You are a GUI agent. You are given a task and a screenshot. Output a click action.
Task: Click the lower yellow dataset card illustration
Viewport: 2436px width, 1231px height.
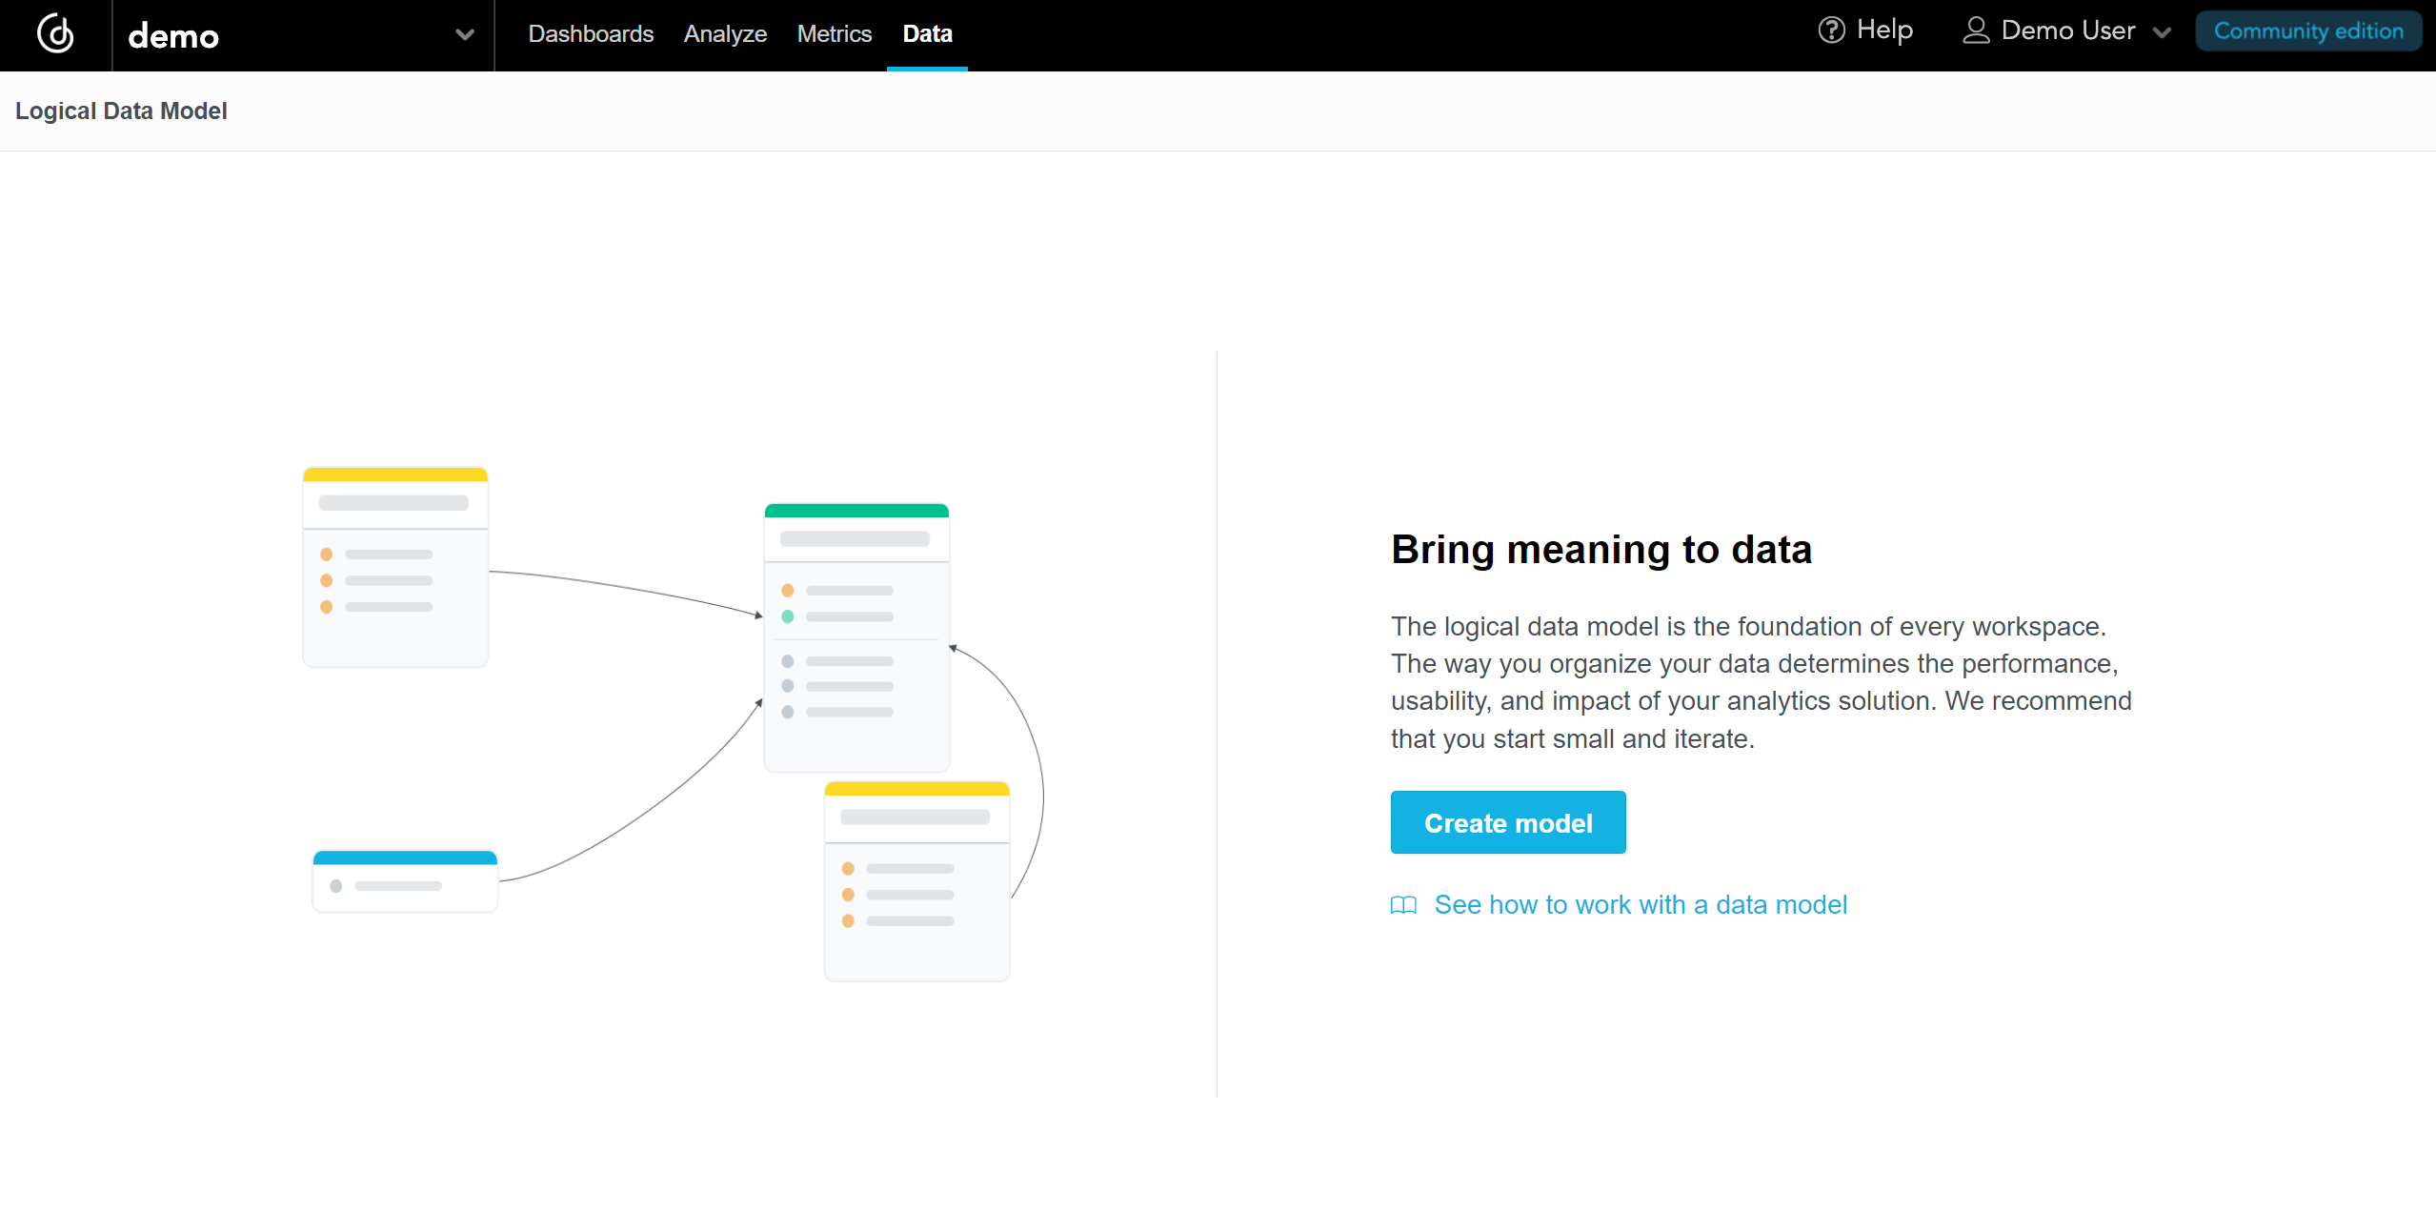916,881
